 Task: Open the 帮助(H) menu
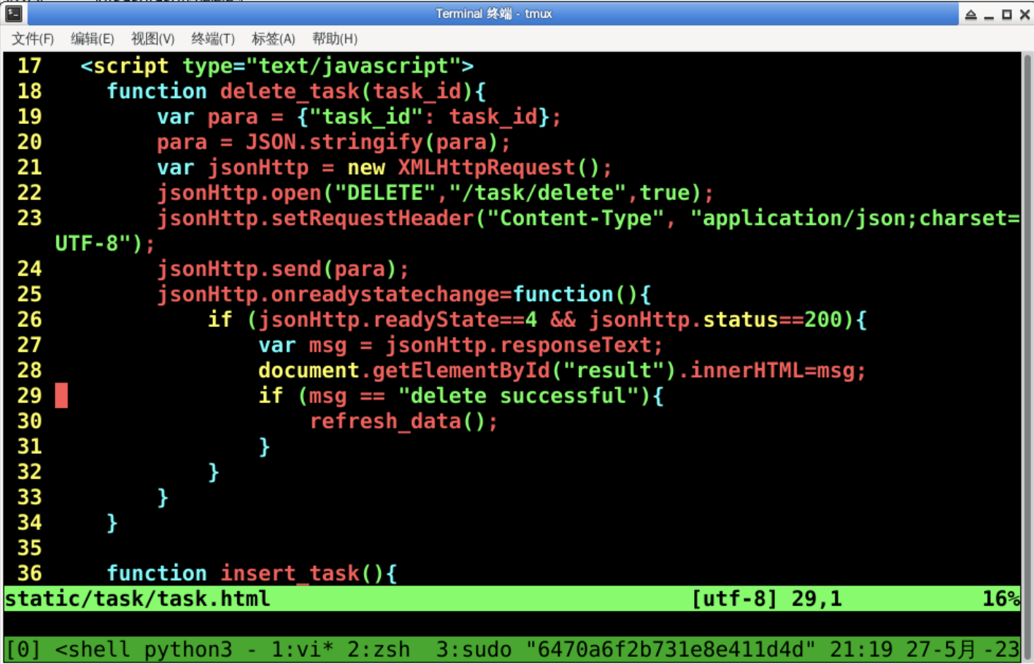[x=335, y=39]
